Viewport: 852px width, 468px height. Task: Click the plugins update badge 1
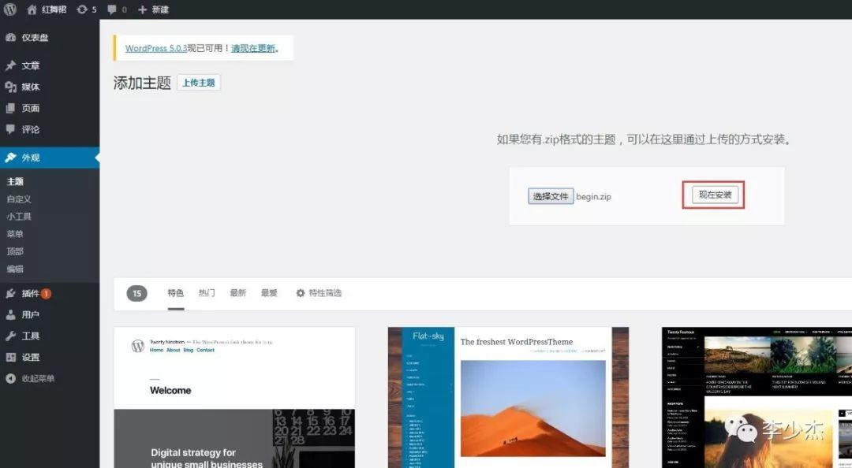pyautogui.click(x=47, y=294)
